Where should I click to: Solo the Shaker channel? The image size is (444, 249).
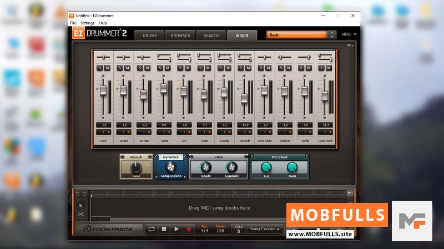[x=281, y=68]
